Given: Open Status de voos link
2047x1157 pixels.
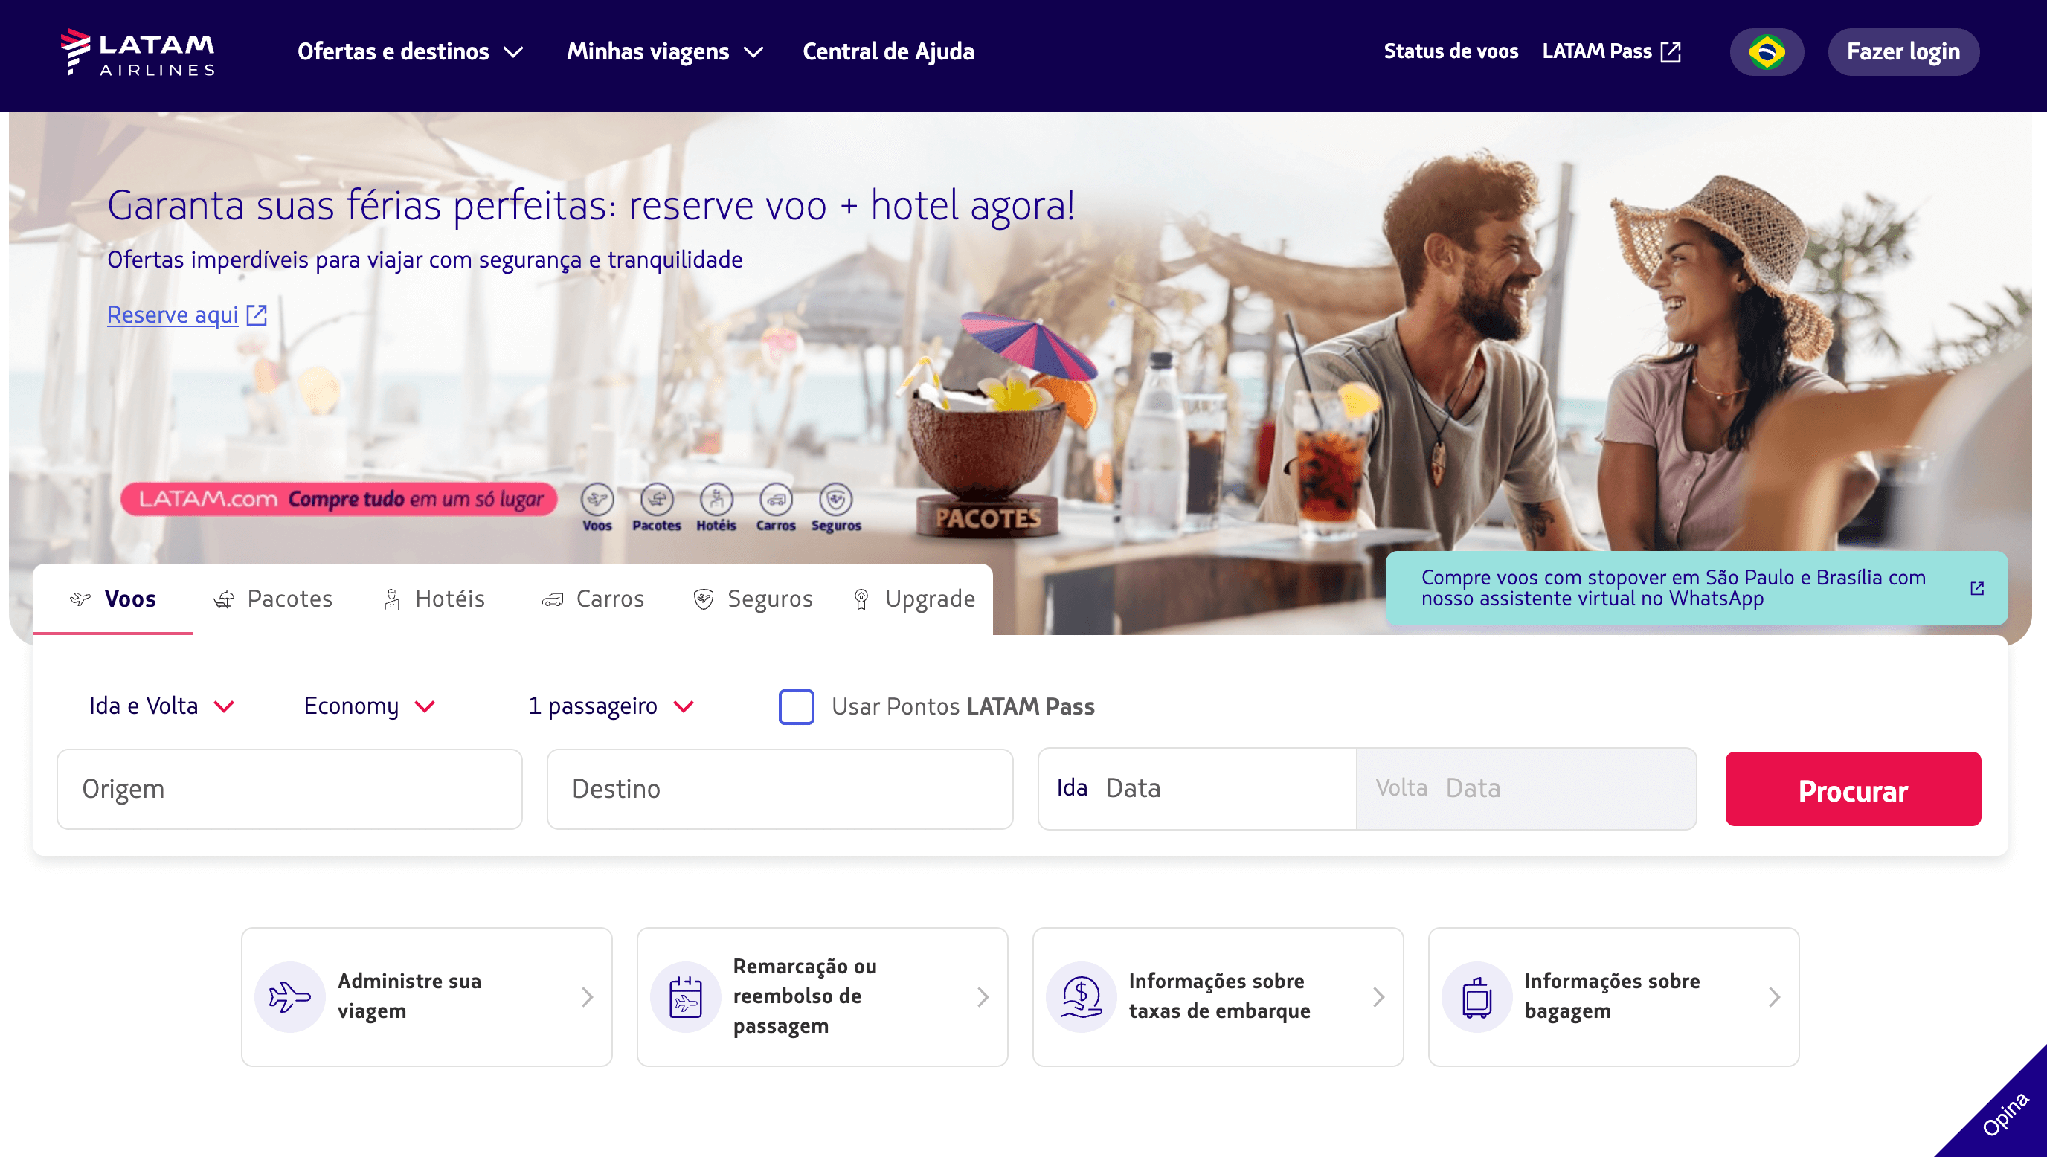Looking at the screenshot, I should [x=1451, y=51].
